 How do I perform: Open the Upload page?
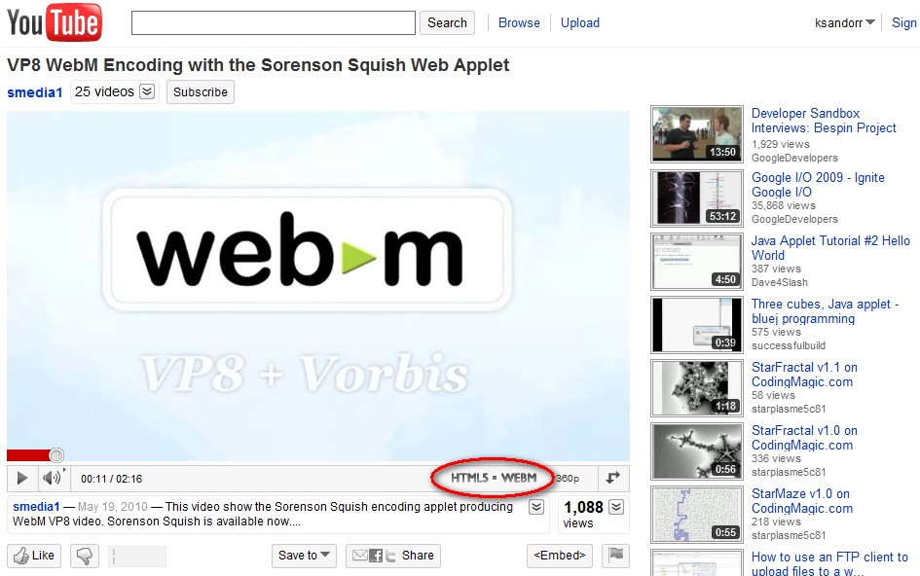click(579, 22)
